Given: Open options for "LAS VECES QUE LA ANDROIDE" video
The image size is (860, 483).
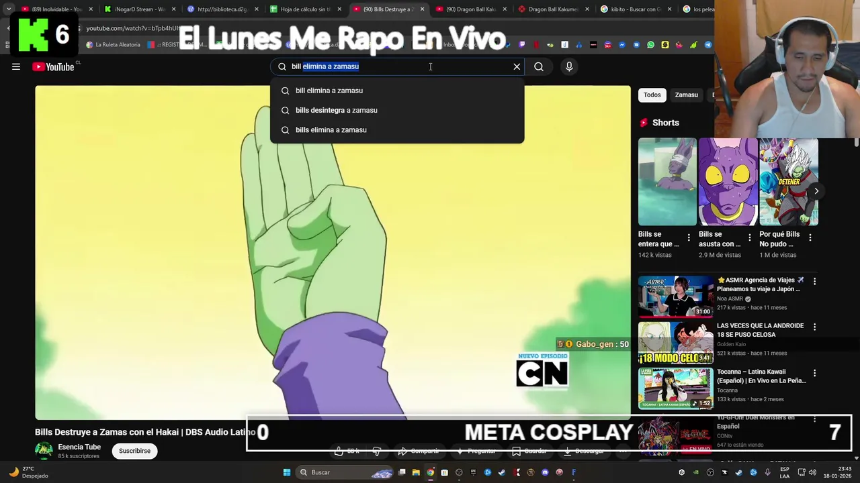Looking at the screenshot, I should point(814,327).
